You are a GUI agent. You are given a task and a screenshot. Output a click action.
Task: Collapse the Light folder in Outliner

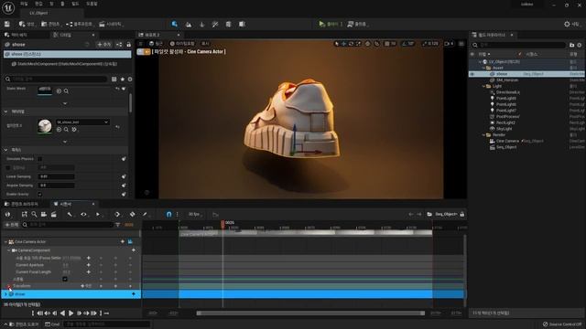(483, 86)
